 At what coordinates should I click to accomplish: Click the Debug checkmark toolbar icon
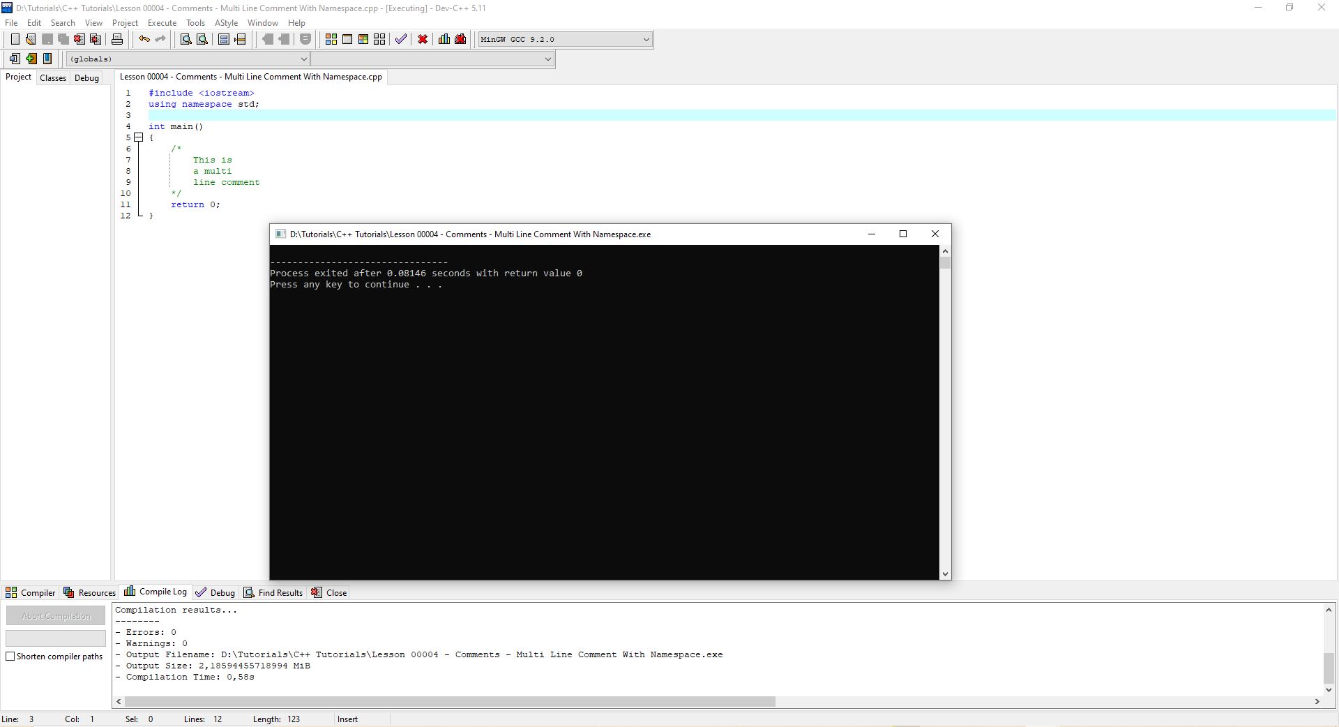tap(401, 40)
